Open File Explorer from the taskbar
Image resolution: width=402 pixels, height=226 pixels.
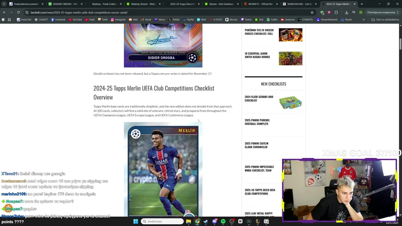188,221
